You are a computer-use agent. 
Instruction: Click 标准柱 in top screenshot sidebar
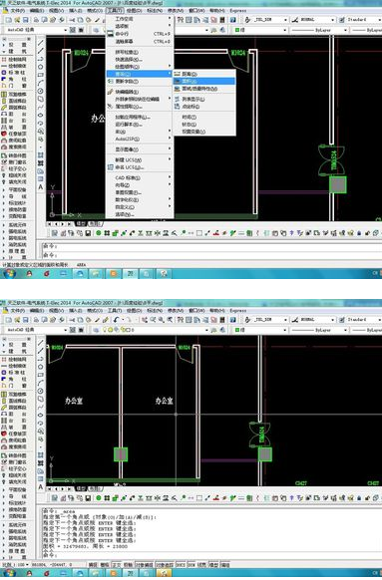[x=15, y=73]
